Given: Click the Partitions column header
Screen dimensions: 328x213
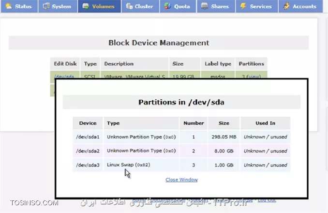Looking at the screenshot, I should pos(251,63).
